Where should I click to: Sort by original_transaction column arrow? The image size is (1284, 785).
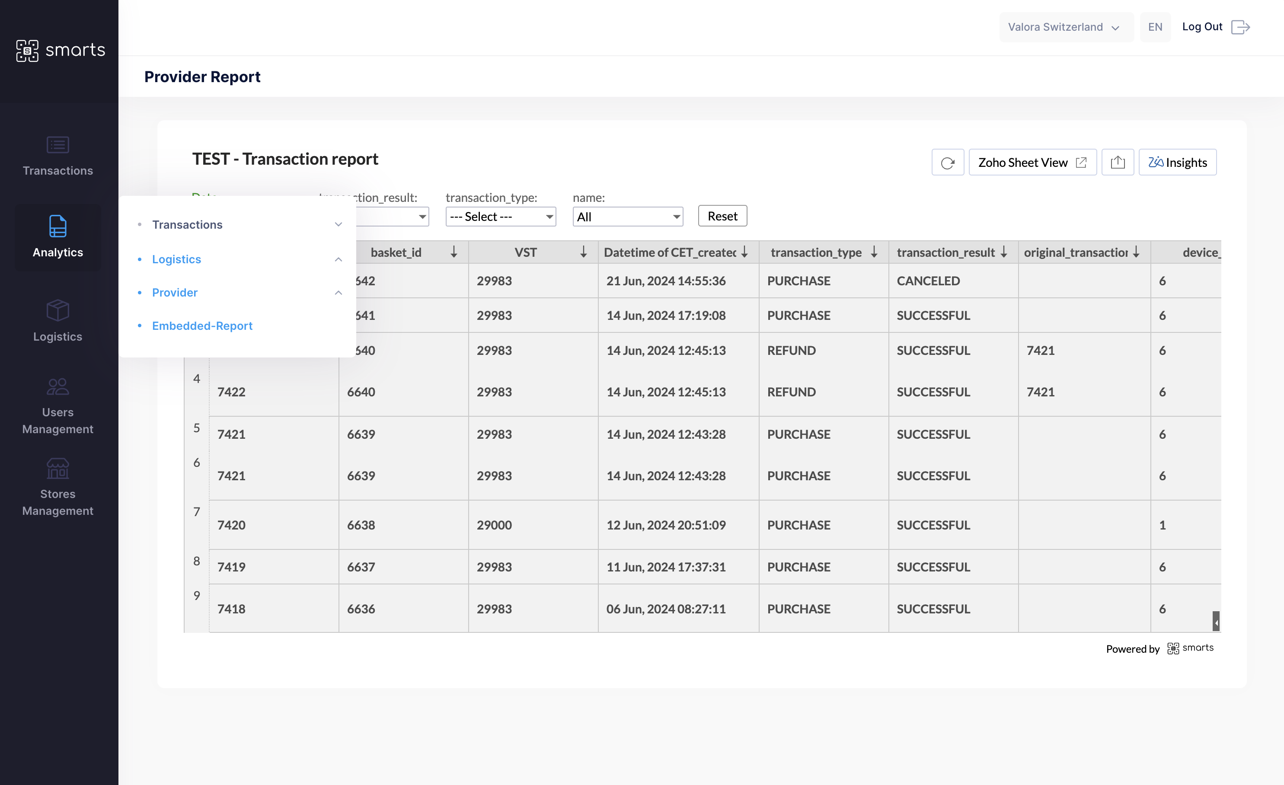pos(1136,252)
